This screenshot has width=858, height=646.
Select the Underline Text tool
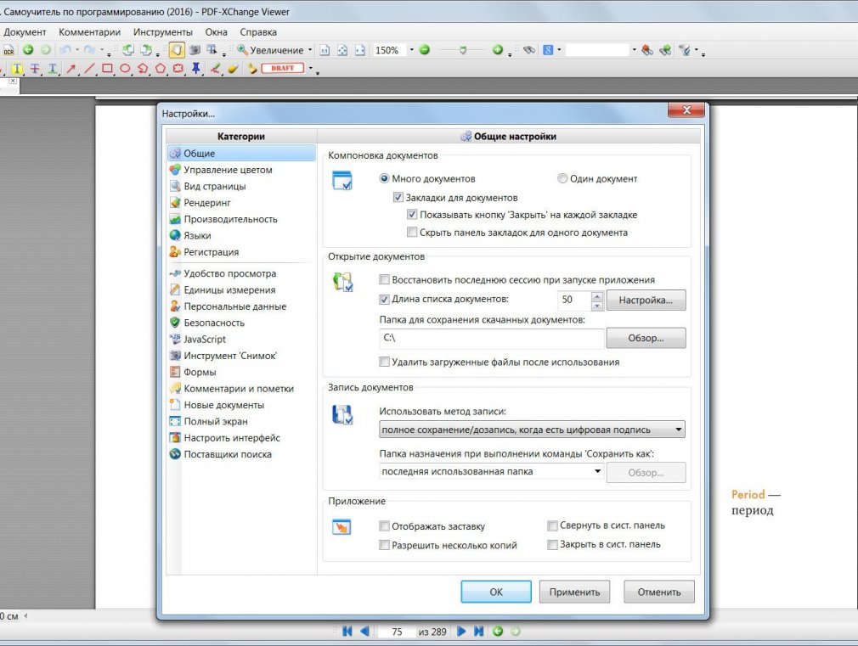[x=53, y=69]
